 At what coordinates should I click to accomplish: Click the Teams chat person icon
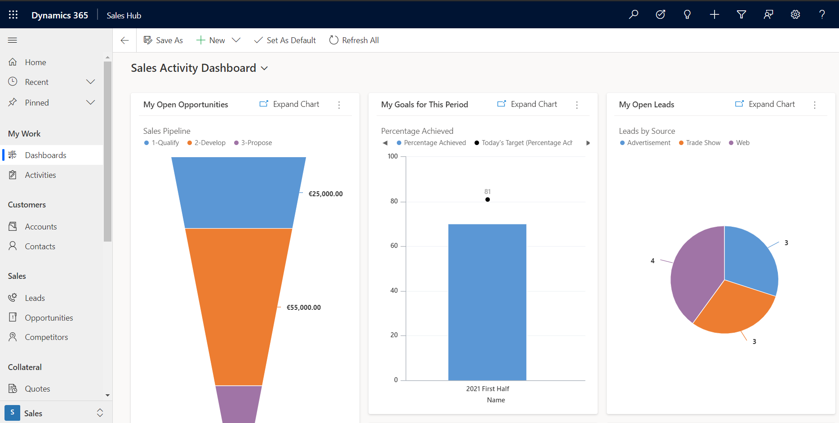[768, 14]
